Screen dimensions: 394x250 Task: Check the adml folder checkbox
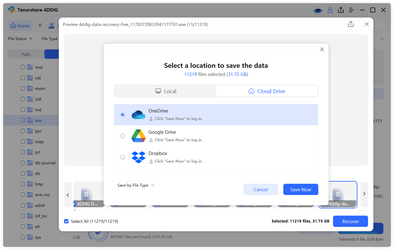(23, 205)
